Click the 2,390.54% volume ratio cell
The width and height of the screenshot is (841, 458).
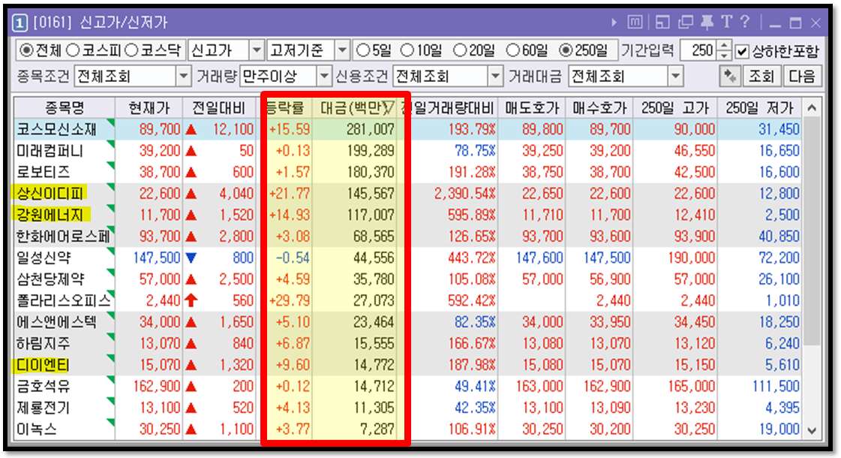click(x=464, y=193)
